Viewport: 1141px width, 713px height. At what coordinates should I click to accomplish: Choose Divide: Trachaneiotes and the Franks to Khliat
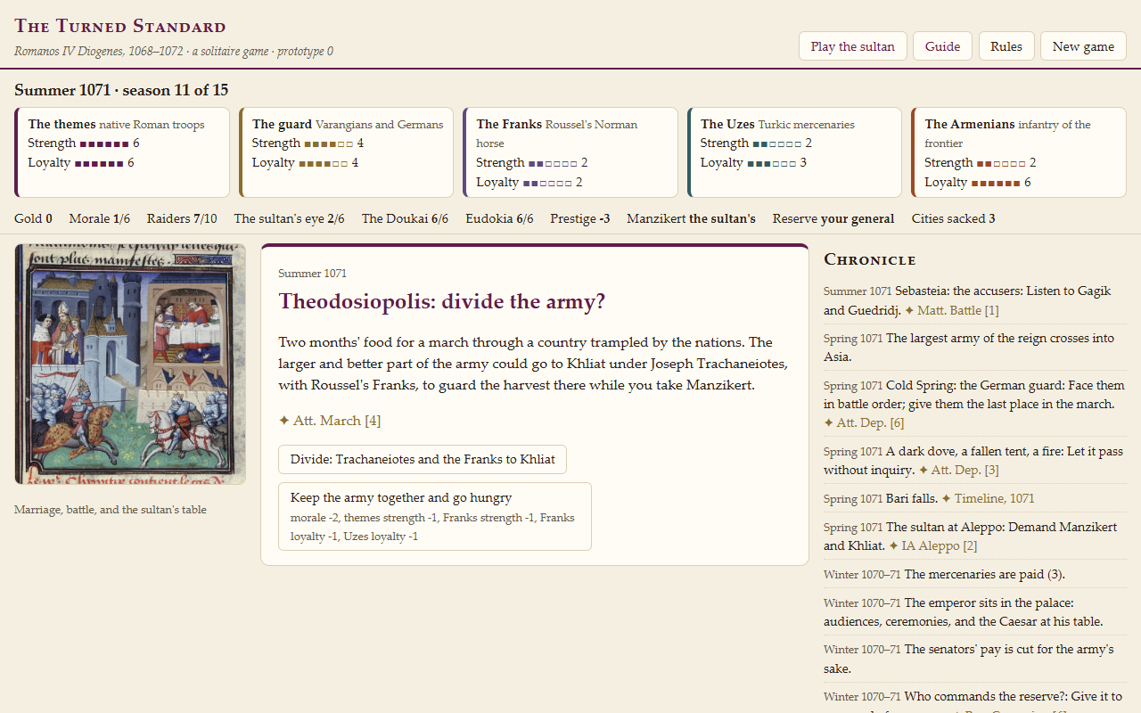pos(423,459)
